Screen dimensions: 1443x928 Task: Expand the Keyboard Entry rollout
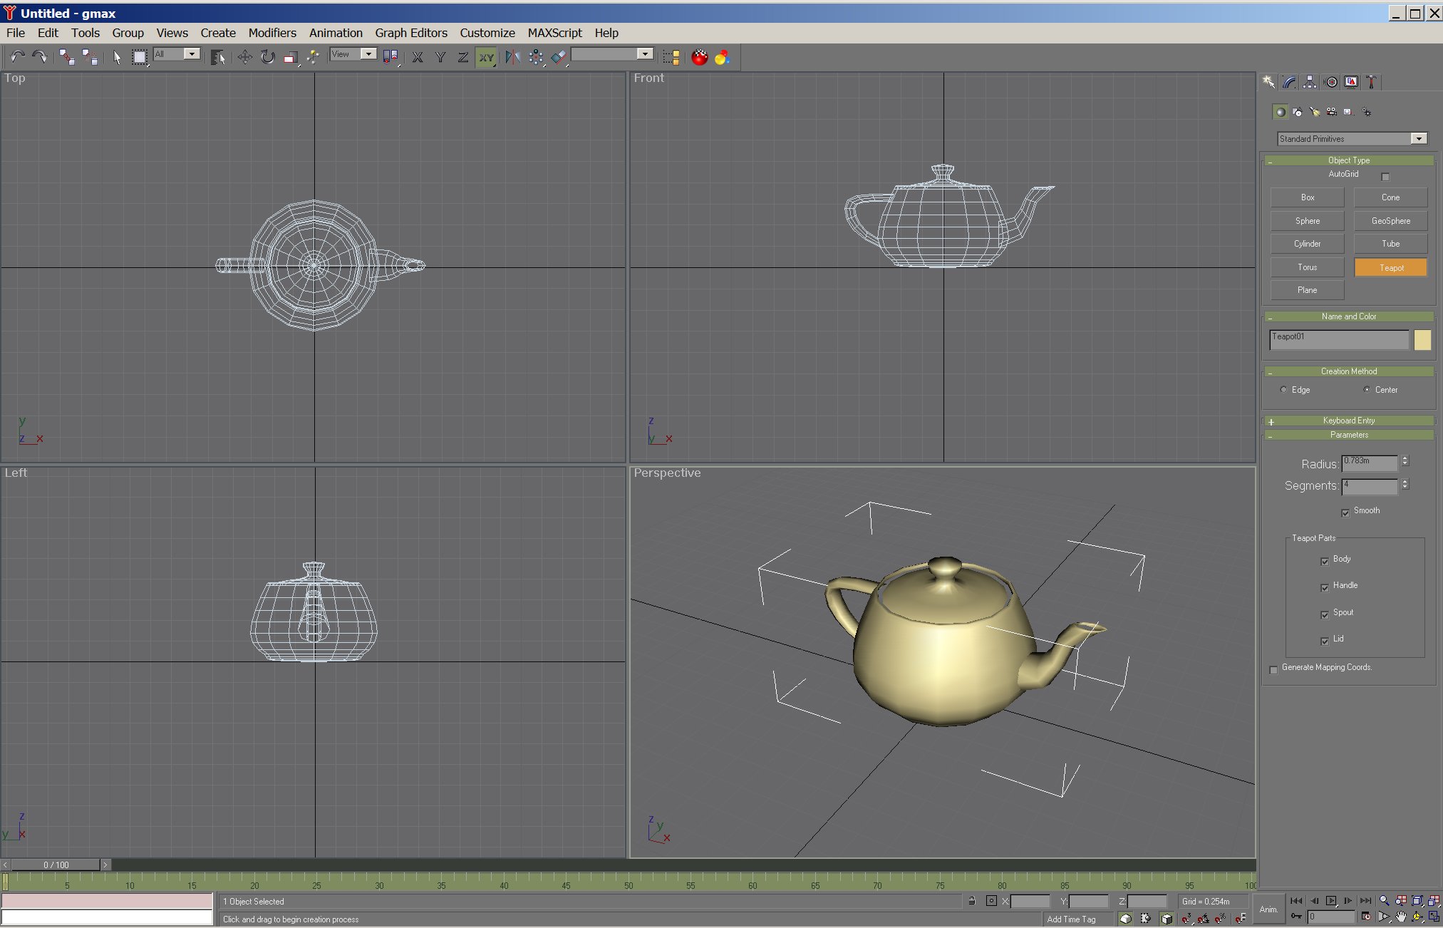pyautogui.click(x=1348, y=421)
